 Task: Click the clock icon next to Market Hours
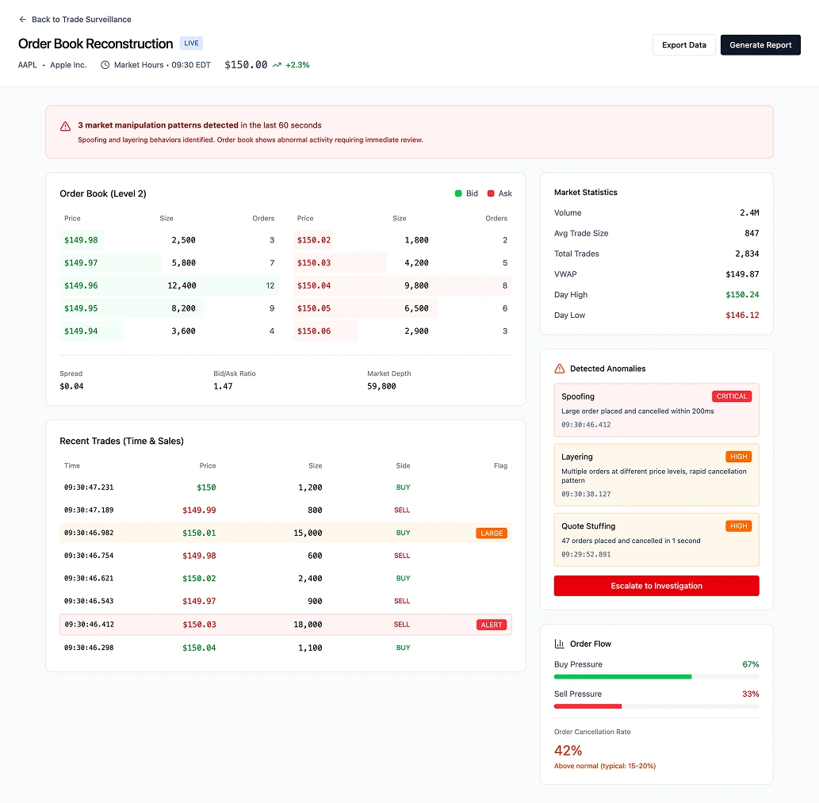pyautogui.click(x=105, y=64)
